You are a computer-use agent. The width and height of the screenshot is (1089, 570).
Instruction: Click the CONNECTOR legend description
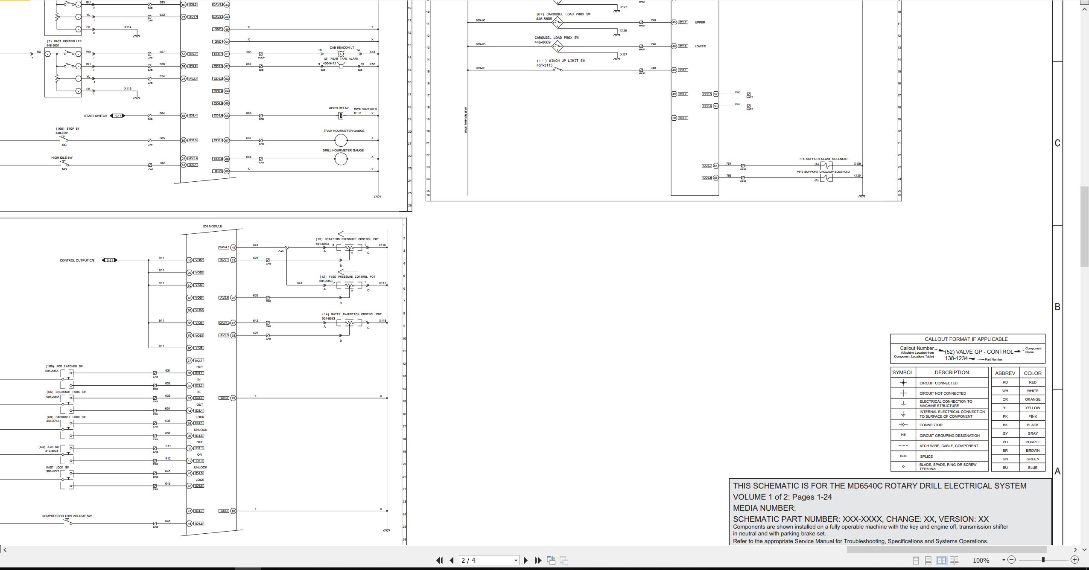931,425
